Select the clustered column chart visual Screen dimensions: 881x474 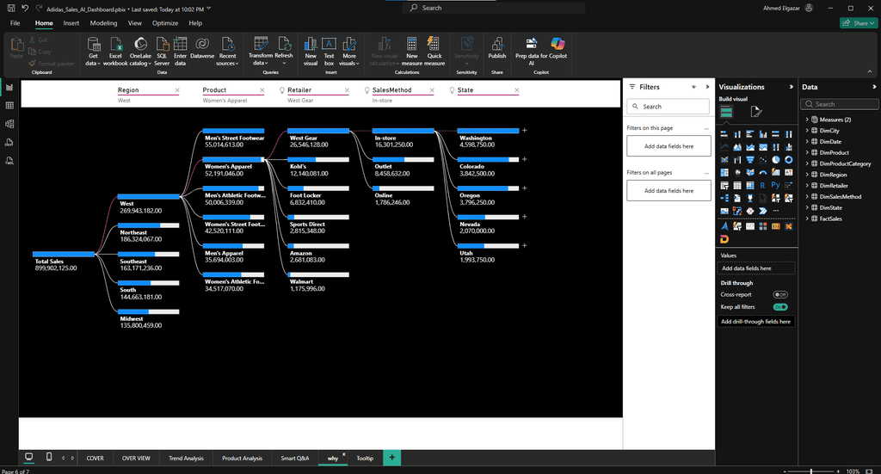(763, 133)
